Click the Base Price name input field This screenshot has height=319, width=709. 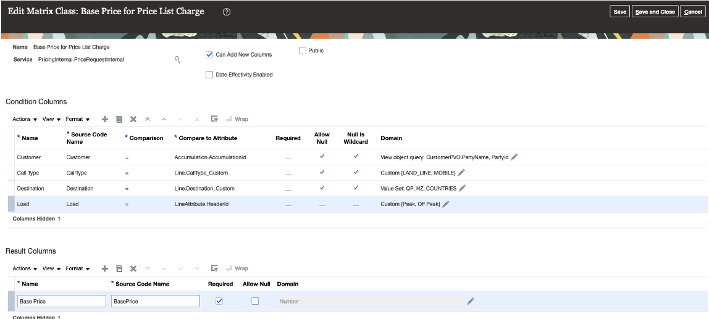pyautogui.click(x=61, y=301)
